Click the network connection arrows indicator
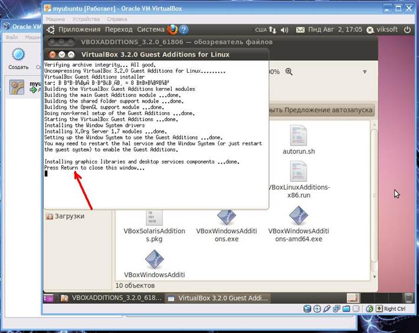This screenshot has width=419, height=333. click(x=273, y=30)
